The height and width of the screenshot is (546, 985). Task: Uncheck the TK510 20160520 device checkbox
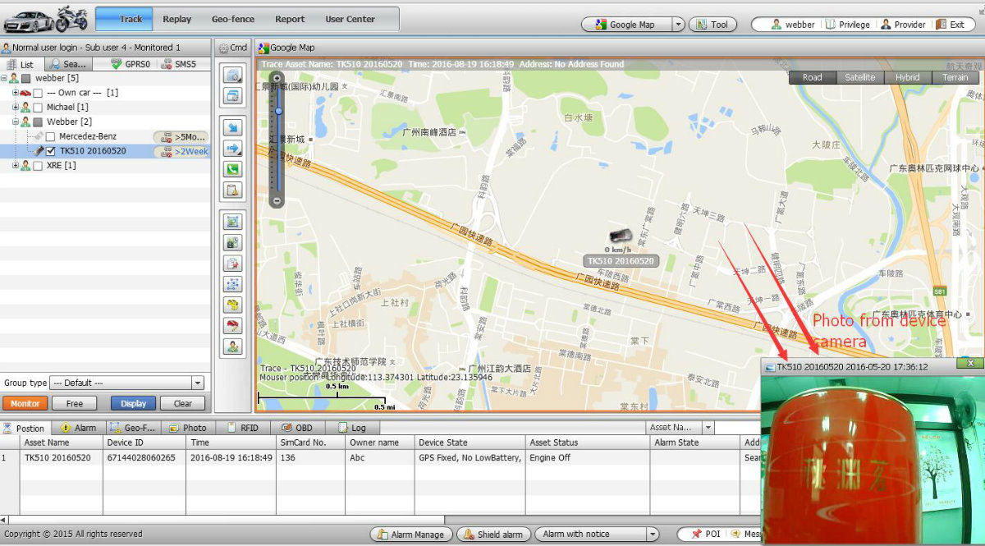point(51,151)
